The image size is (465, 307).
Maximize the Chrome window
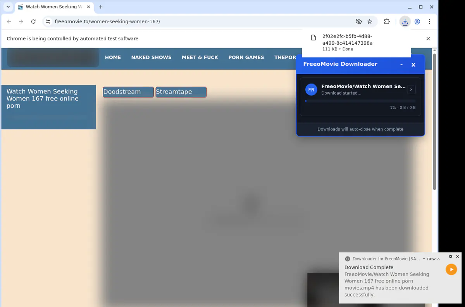421,7
